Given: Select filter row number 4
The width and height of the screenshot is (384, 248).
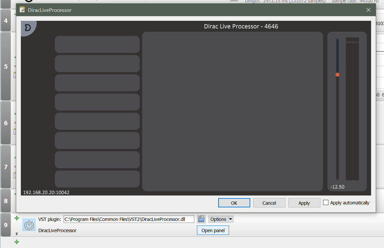Looking at the screenshot, I should (x=6, y=20).
